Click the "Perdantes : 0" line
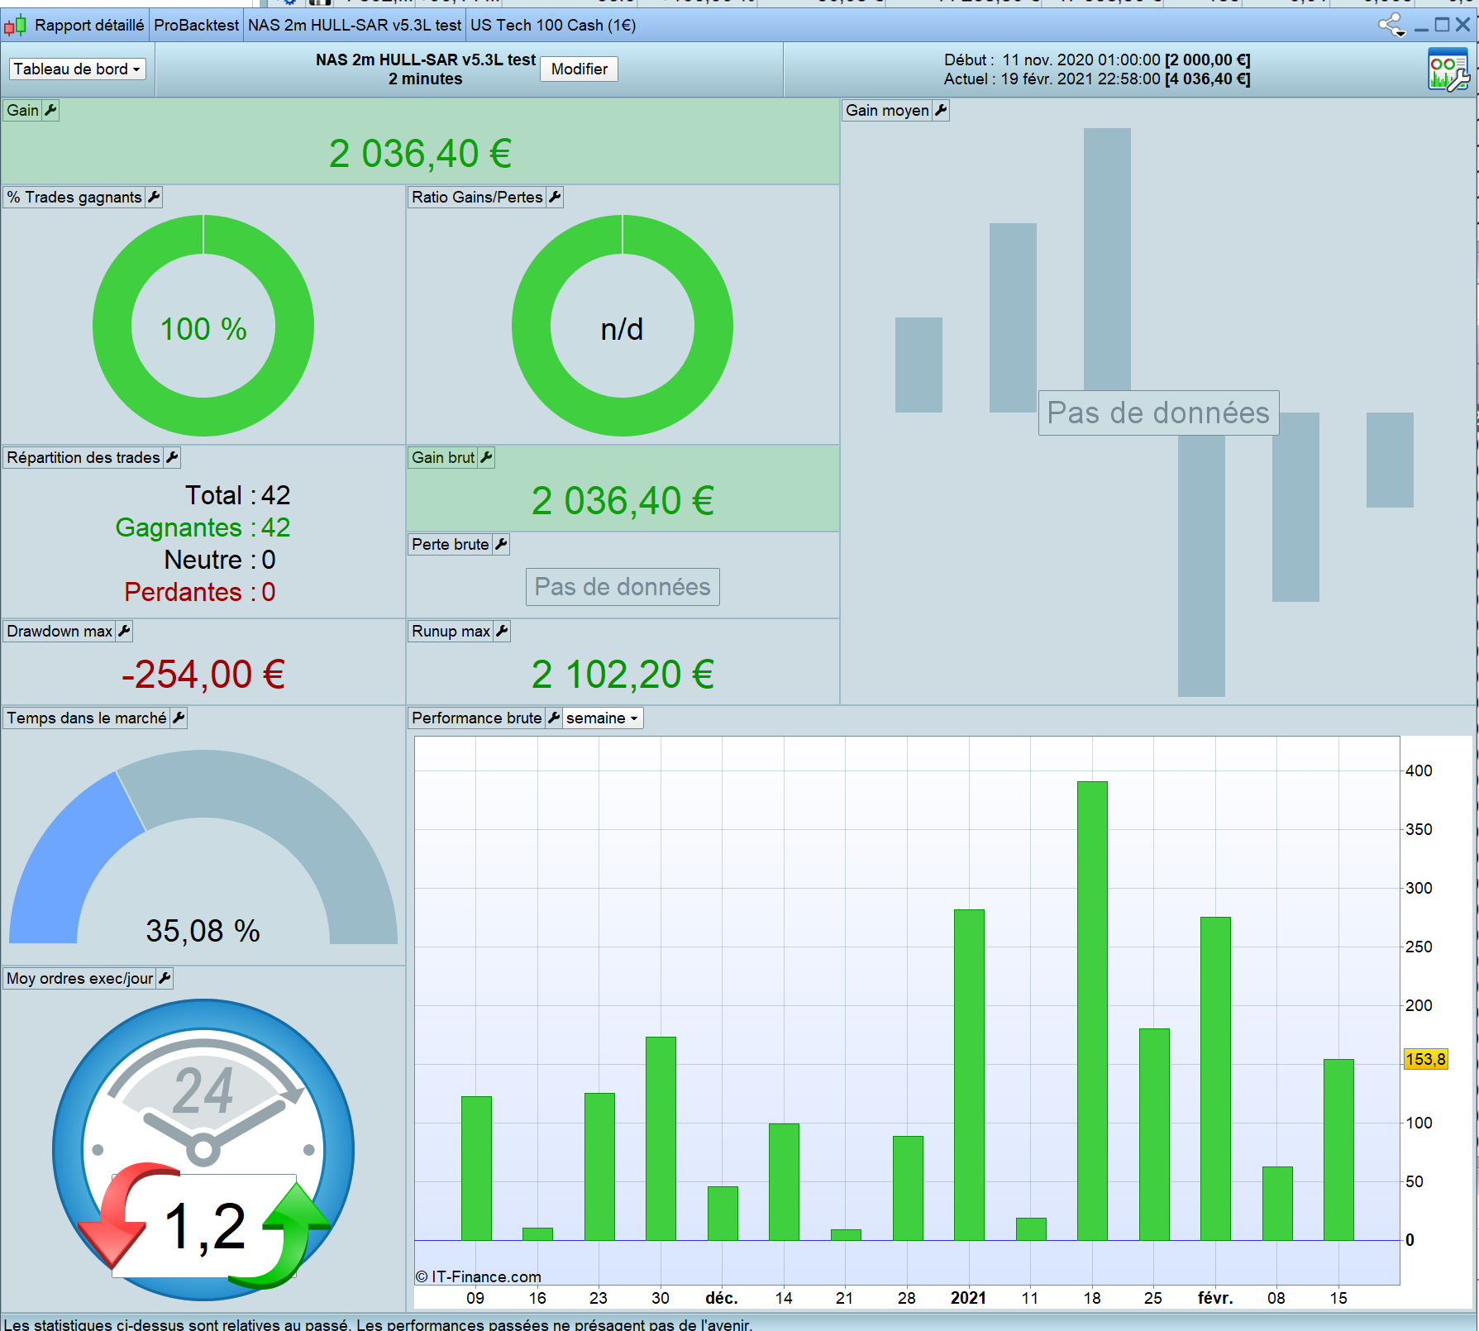Screen dimensions: 1479x1331 click(200, 592)
